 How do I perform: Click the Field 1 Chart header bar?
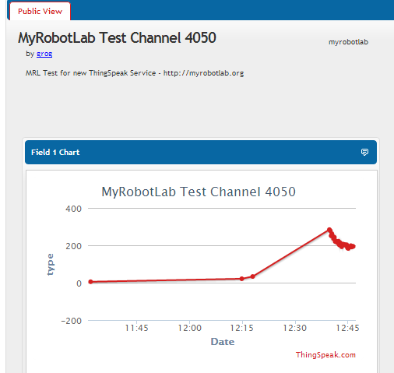click(x=201, y=152)
